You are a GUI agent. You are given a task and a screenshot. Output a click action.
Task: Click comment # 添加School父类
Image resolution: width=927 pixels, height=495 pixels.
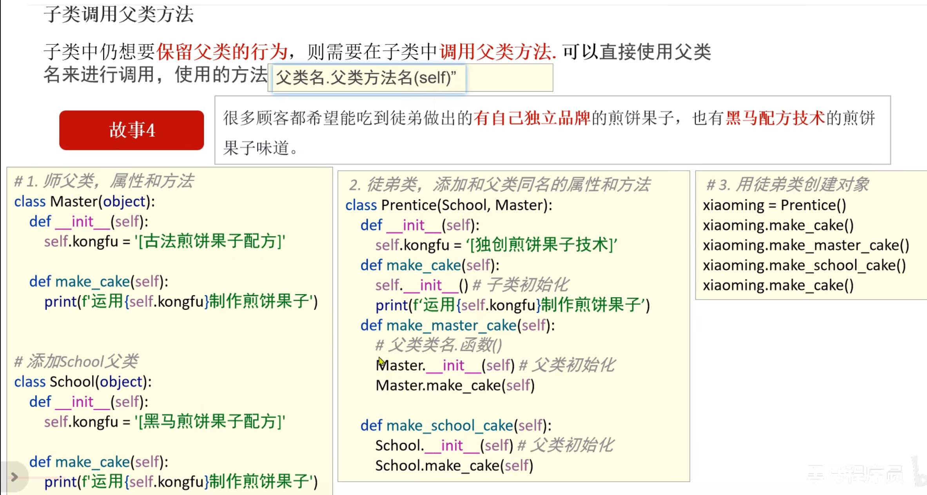(76, 361)
